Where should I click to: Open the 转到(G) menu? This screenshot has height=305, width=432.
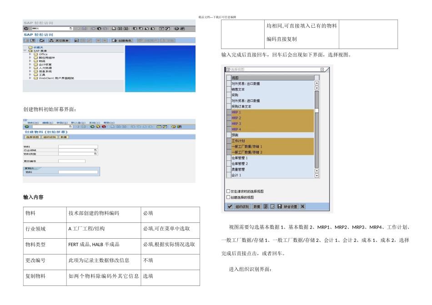coord(62,123)
